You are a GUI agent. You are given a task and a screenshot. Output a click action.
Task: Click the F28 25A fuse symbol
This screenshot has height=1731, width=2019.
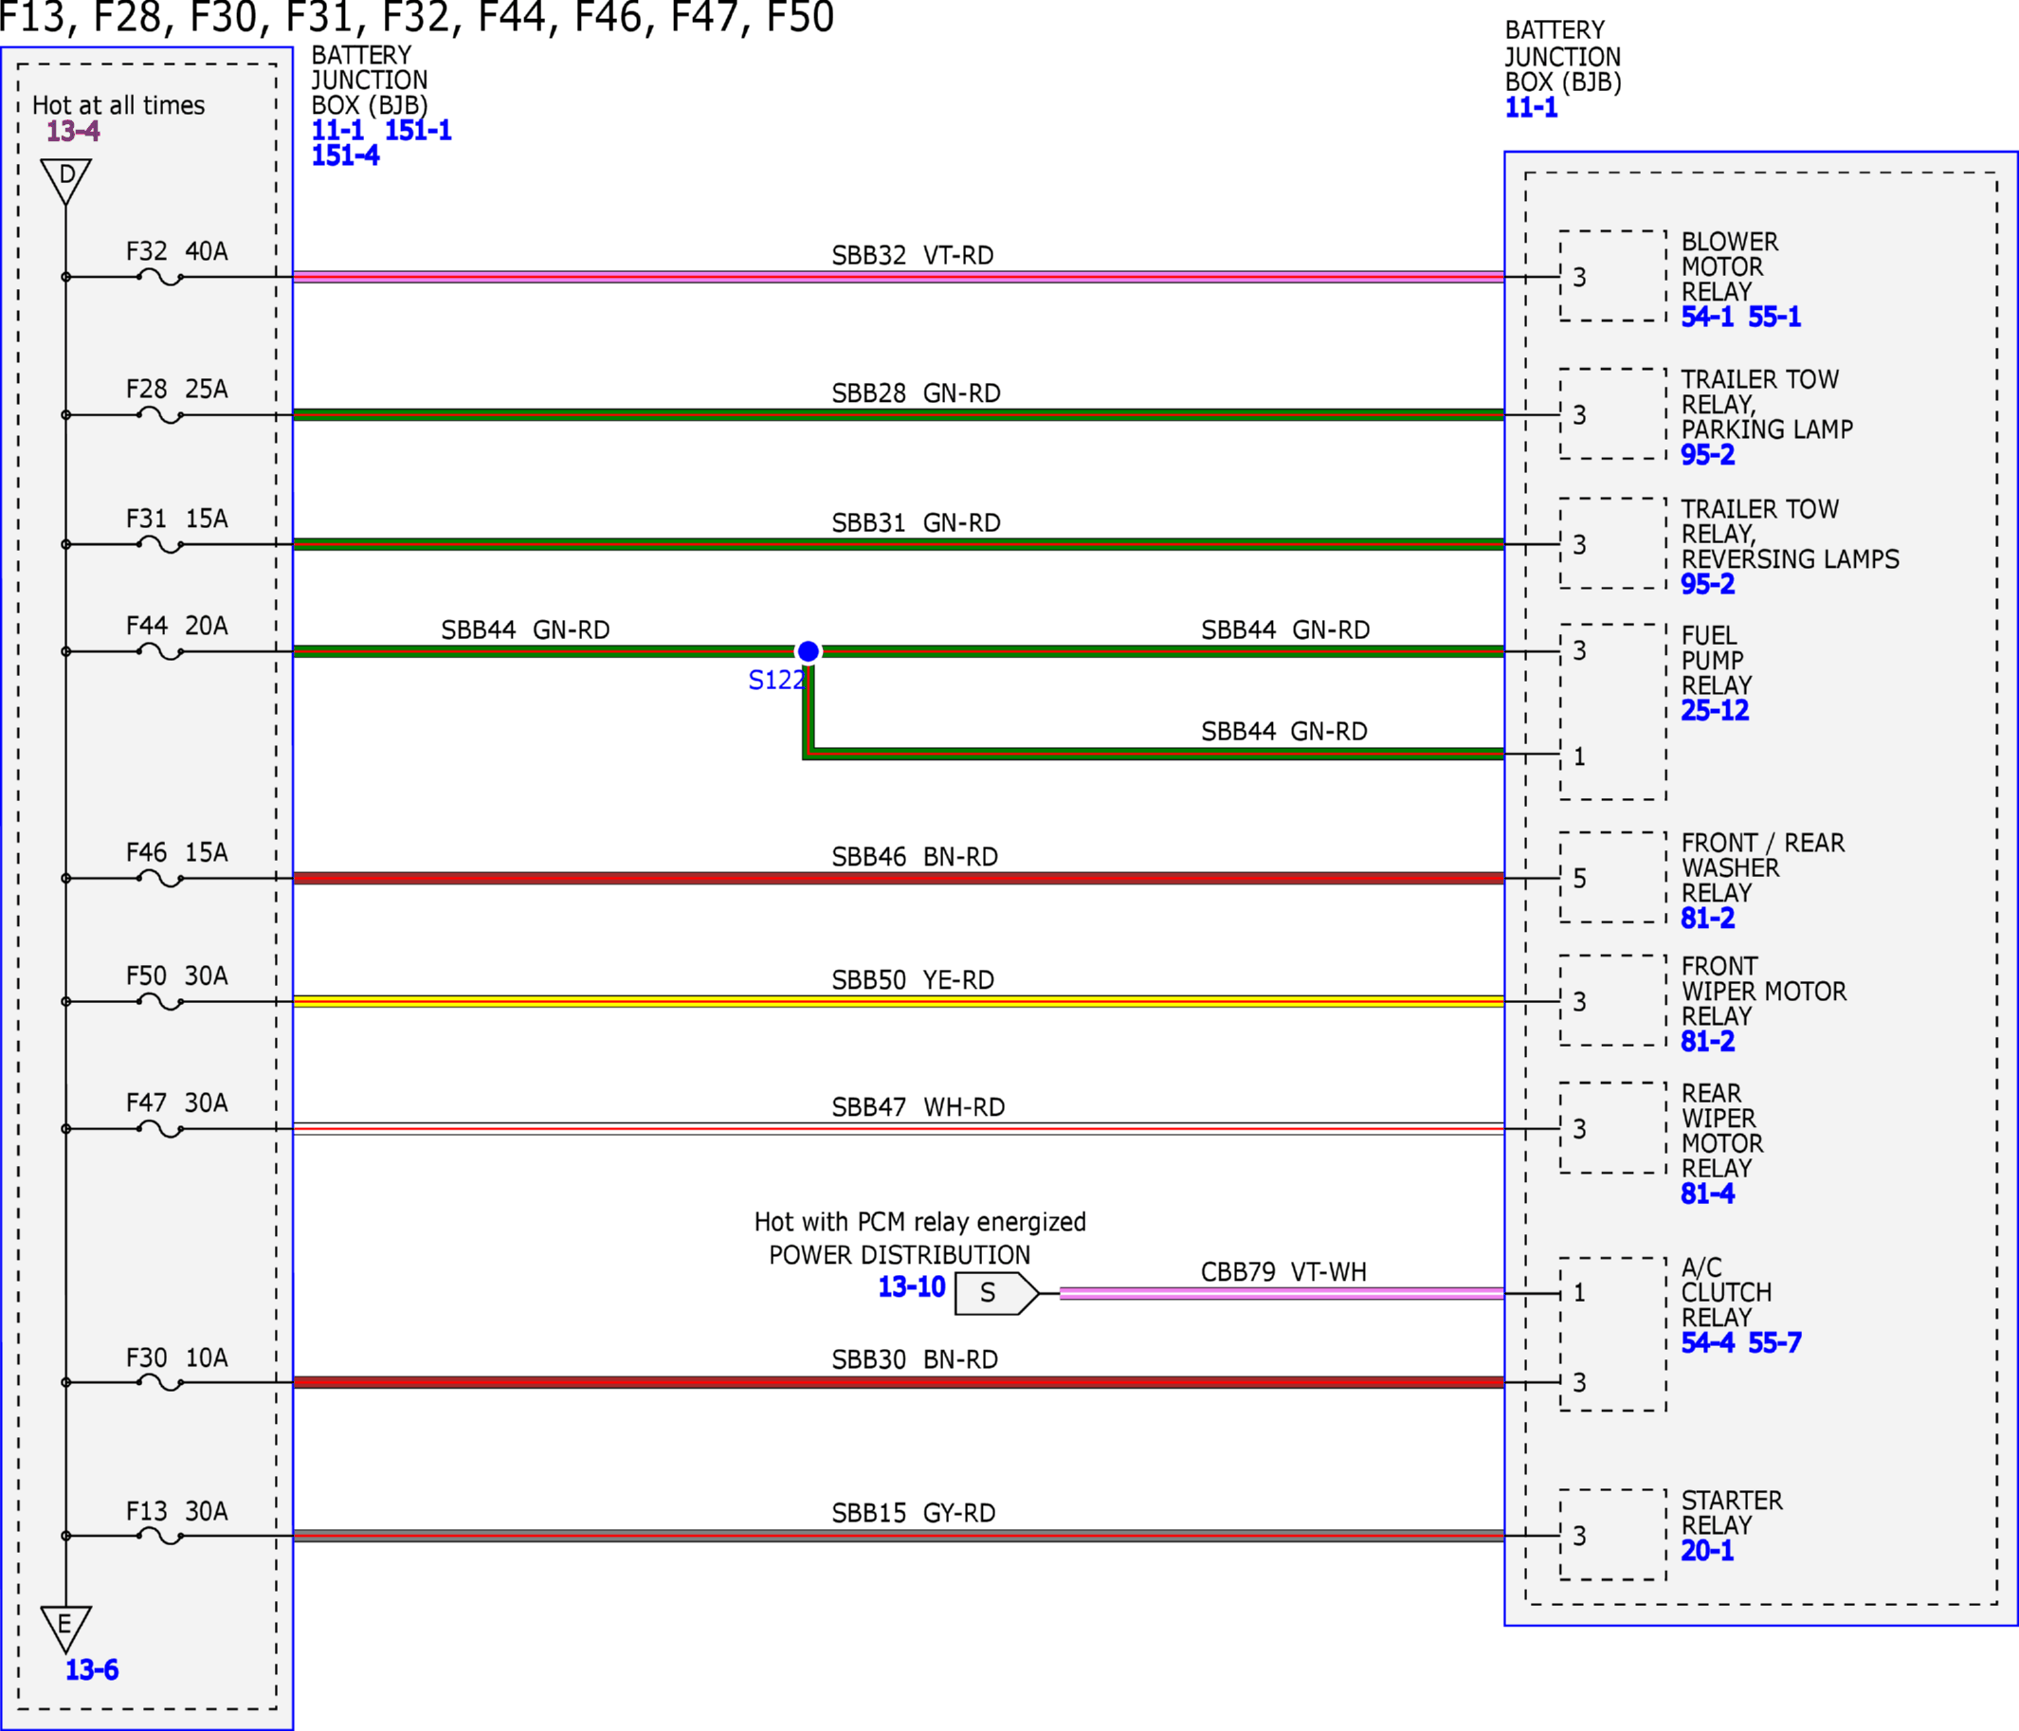(161, 415)
